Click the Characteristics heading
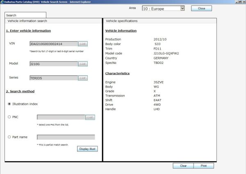Screen dimensions: 246x174 point(117,73)
